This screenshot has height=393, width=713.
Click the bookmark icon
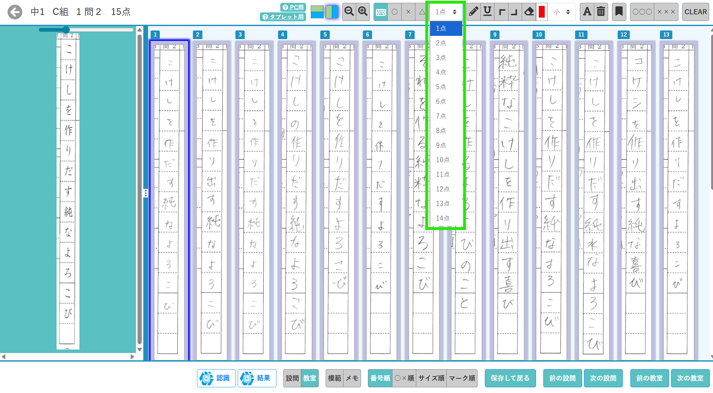[619, 12]
